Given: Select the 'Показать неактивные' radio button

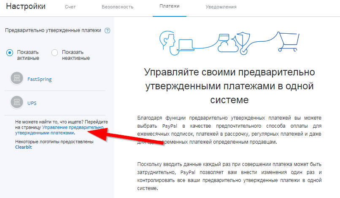Looking at the screenshot, I should [x=54, y=53].
